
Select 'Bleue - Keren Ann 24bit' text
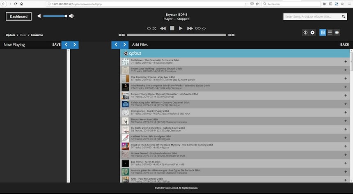coord(144,120)
